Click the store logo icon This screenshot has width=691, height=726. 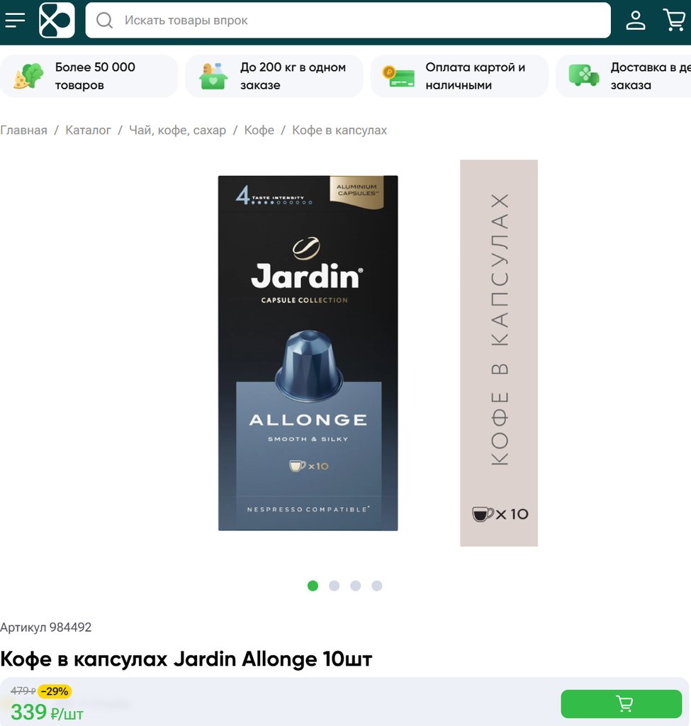tap(57, 21)
